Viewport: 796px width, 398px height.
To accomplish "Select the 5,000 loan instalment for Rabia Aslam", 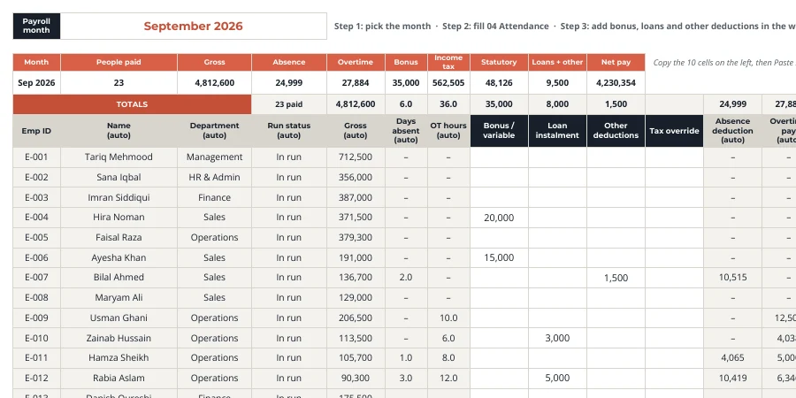I will tap(557, 379).
